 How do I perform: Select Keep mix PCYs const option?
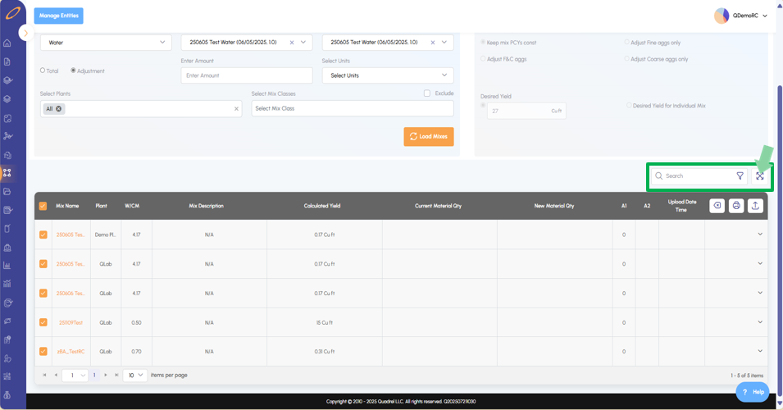coord(483,43)
